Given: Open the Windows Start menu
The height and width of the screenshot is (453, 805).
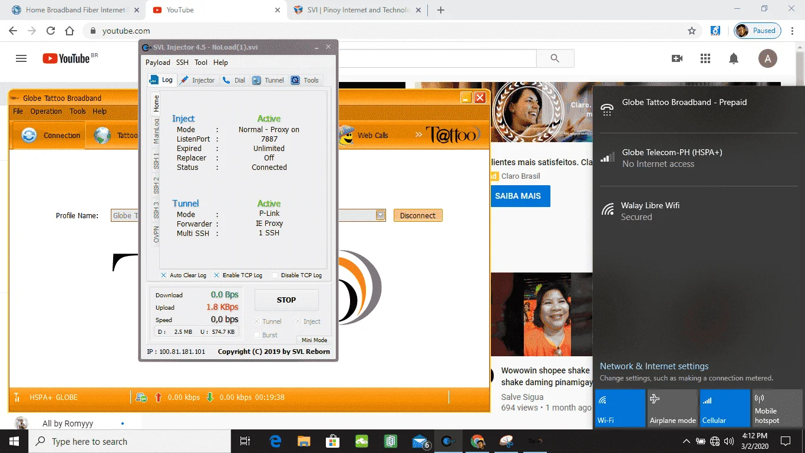Looking at the screenshot, I should [x=14, y=441].
